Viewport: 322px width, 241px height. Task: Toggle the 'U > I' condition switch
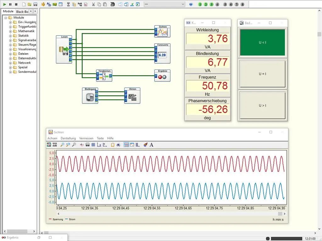pyautogui.click(x=263, y=105)
